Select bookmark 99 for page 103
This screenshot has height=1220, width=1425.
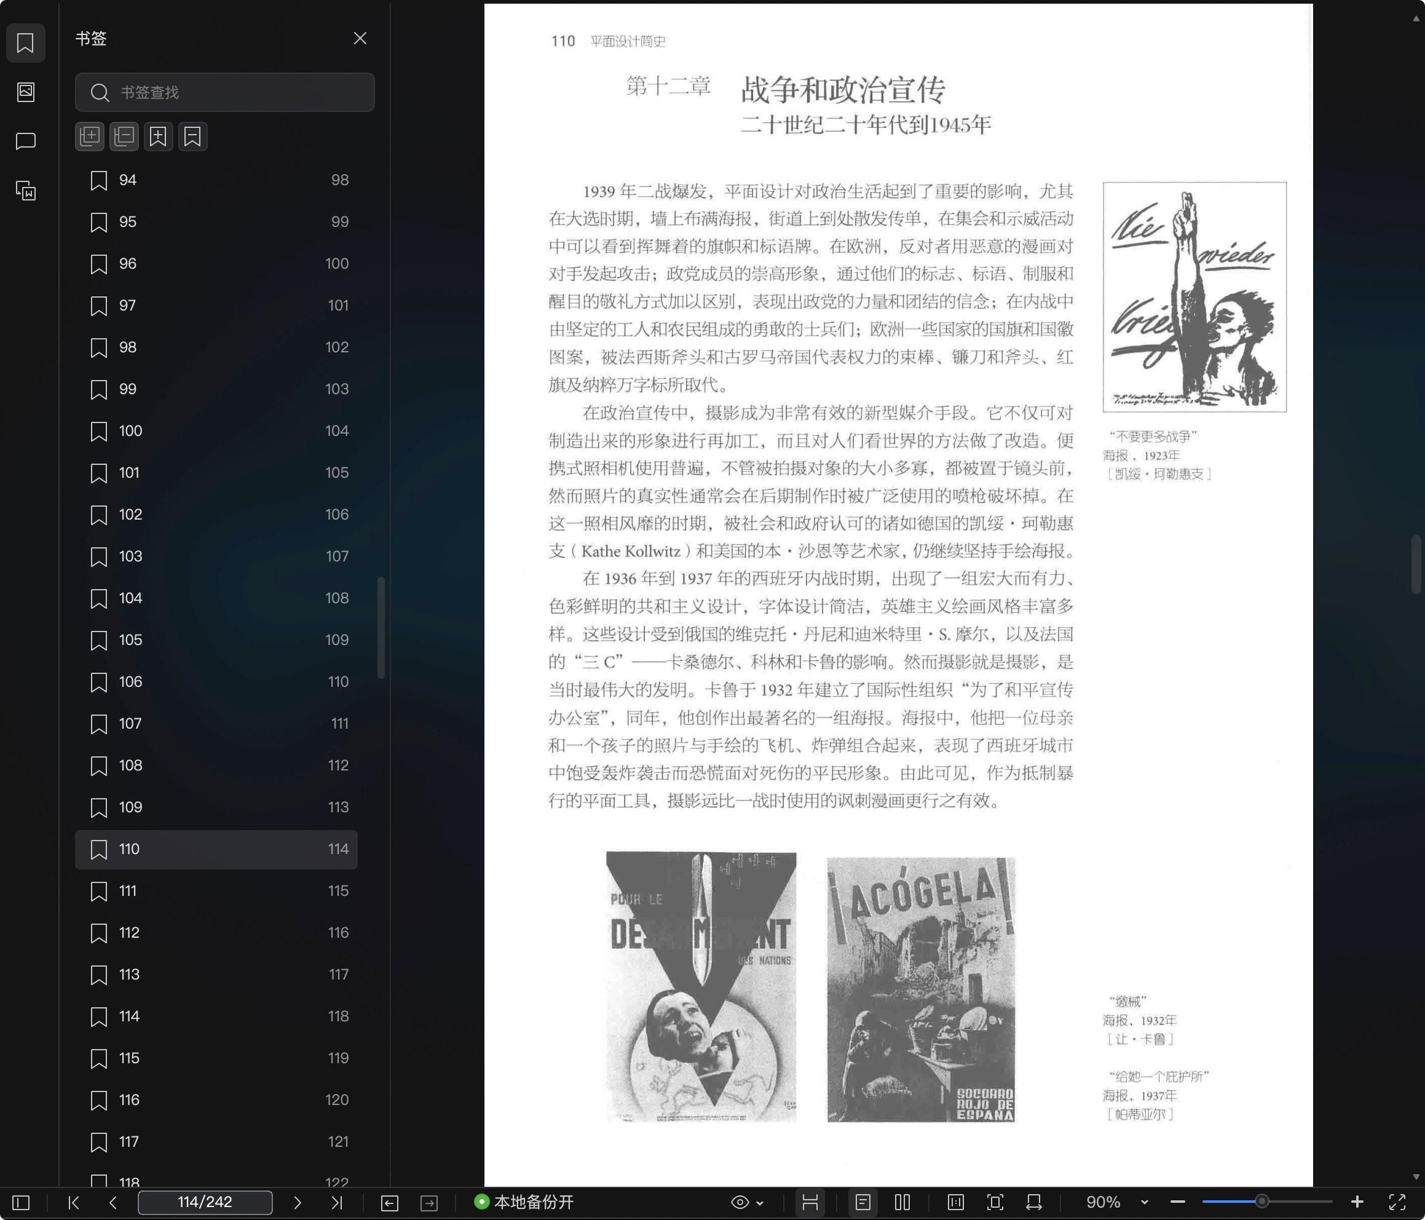216,389
